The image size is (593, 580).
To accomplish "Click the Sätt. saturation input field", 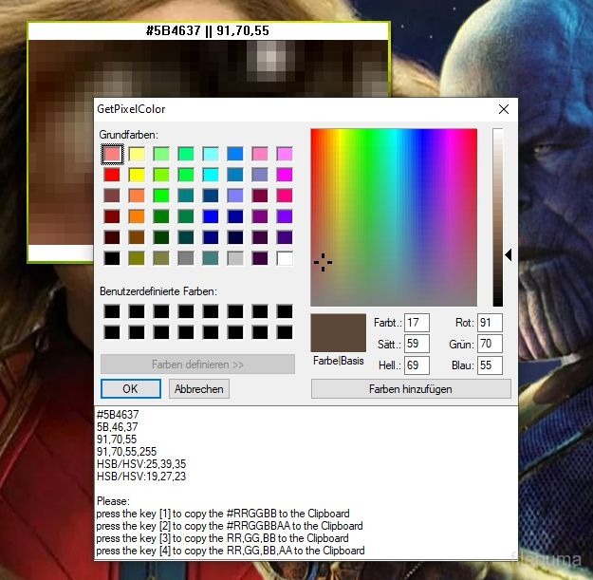I will 417,345.
